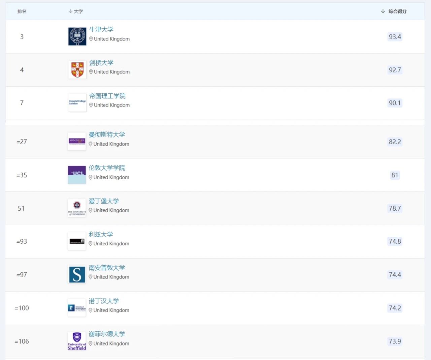Open the 帝国理工学院 link
The width and height of the screenshot is (431, 360).
[107, 96]
